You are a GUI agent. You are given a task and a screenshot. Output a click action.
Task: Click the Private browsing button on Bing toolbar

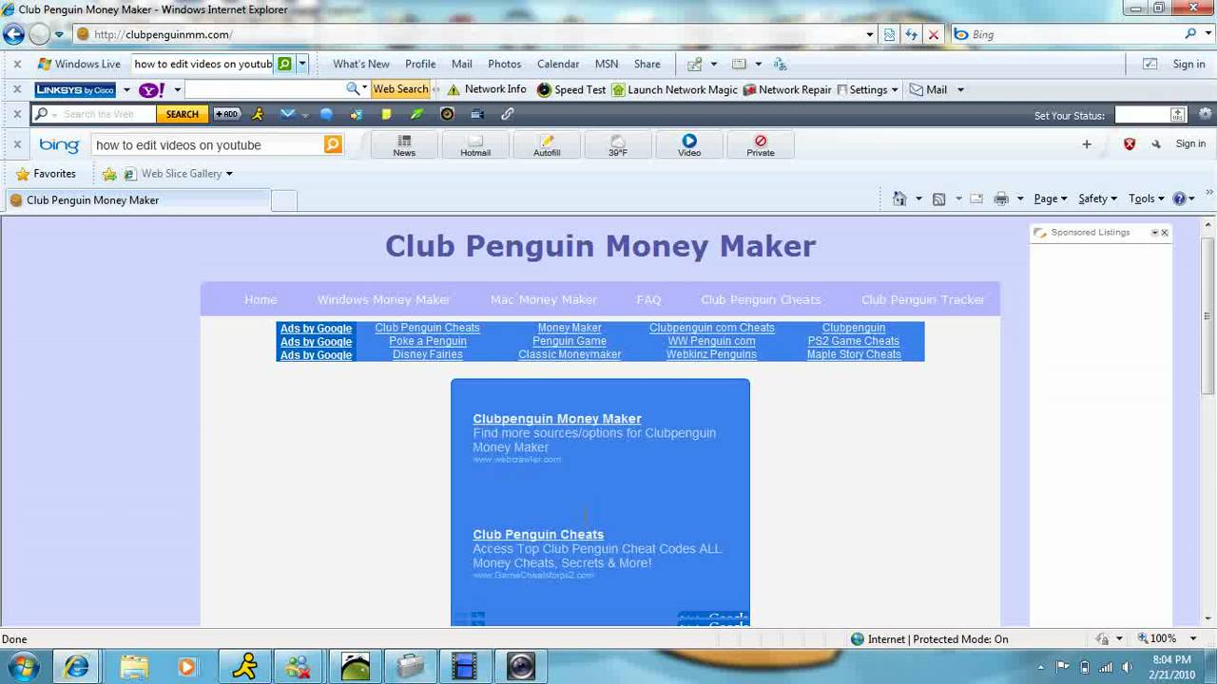click(x=761, y=144)
